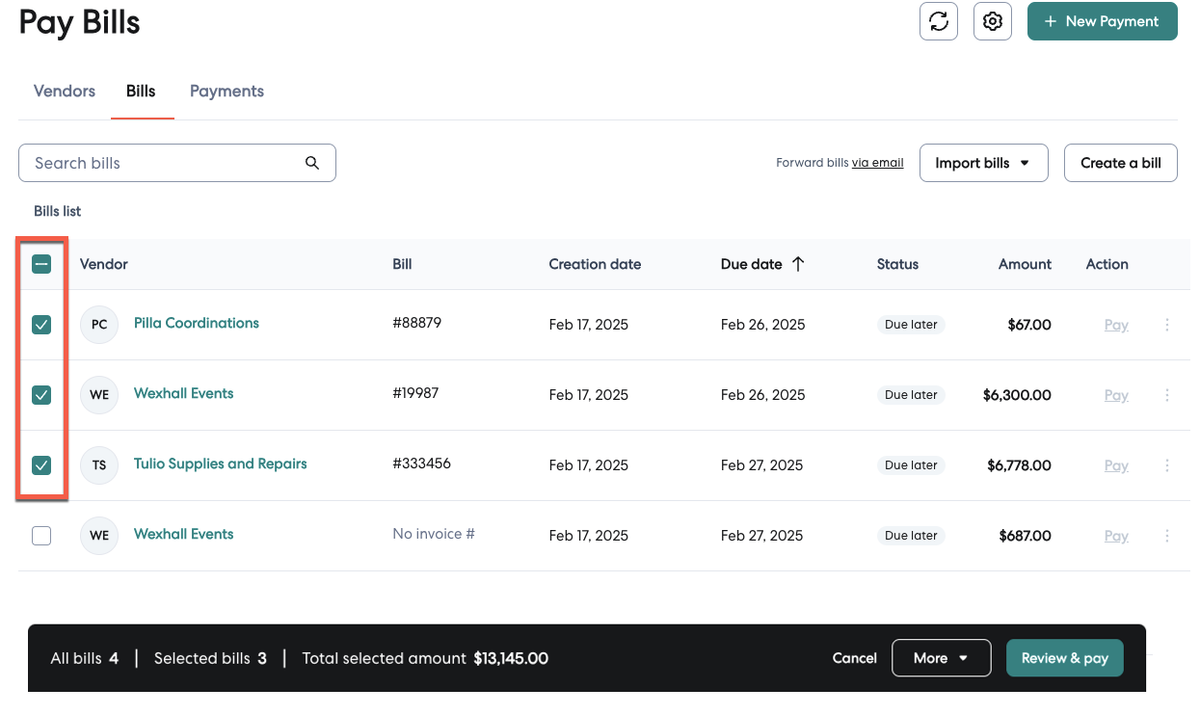Toggle the select-all header checkbox
The height and width of the screenshot is (715, 1200).
tap(41, 264)
